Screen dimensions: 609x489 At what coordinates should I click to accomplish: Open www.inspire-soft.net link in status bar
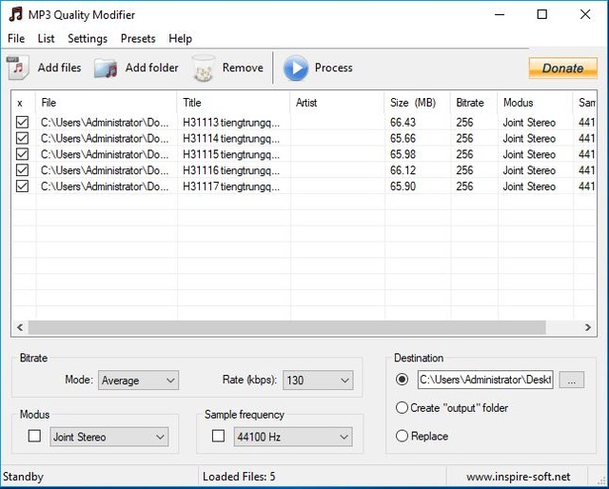pyautogui.click(x=518, y=477)
